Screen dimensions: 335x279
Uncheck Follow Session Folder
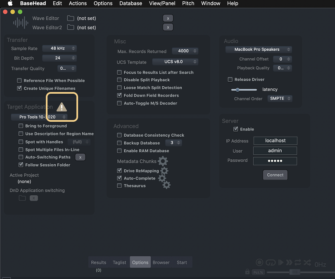coord(21,165)
